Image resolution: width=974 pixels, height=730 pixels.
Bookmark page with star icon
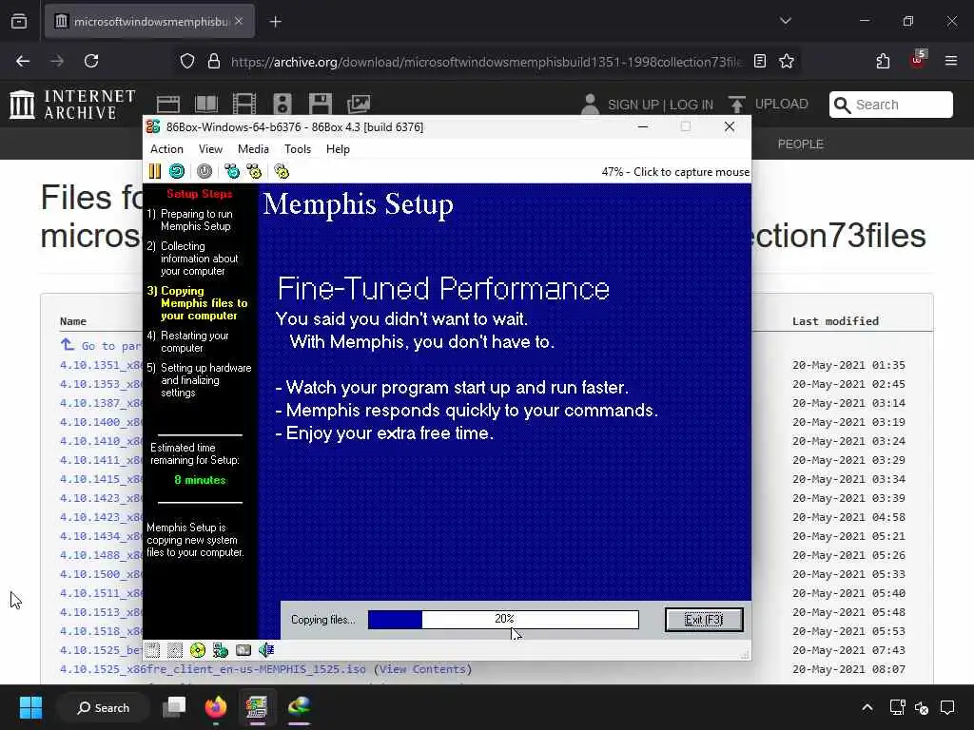coord(787,61)
